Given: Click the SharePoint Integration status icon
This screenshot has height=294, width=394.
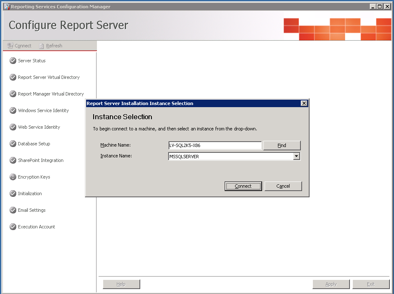Looking at the screenshot, I should [13, 160].
